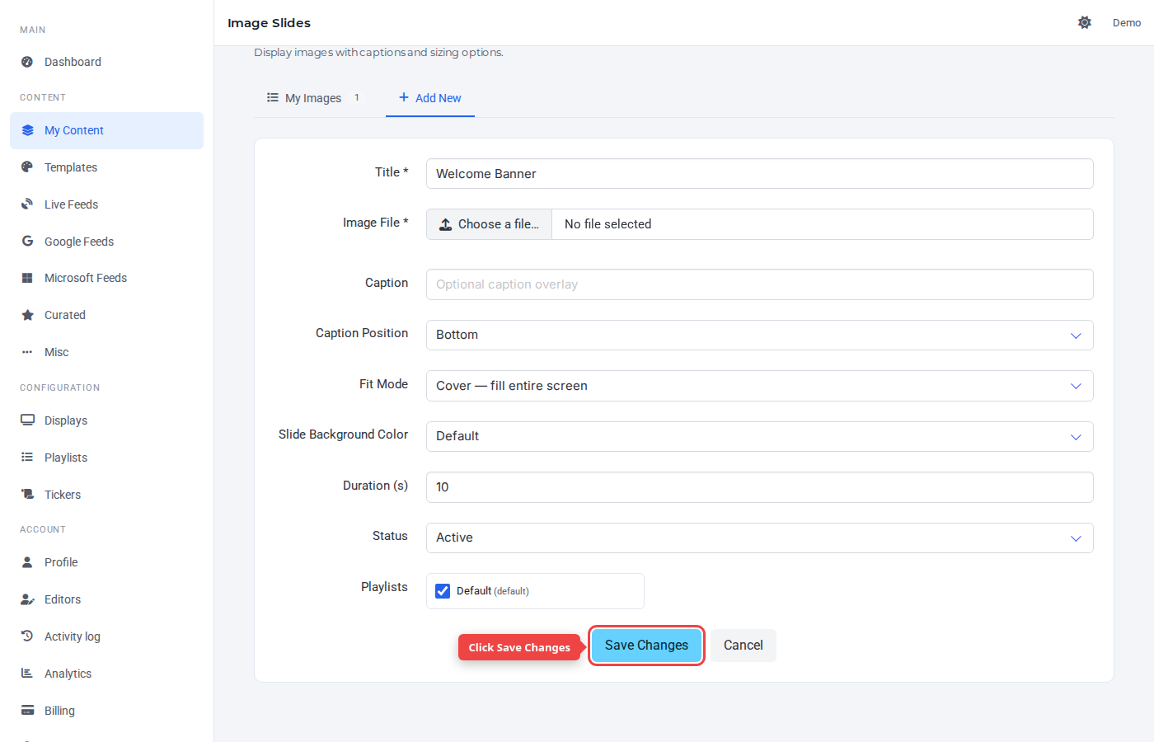This screenshot has width=1154, height=742.
Task: Click the Activity log history icon
Action: pos(27,636)
